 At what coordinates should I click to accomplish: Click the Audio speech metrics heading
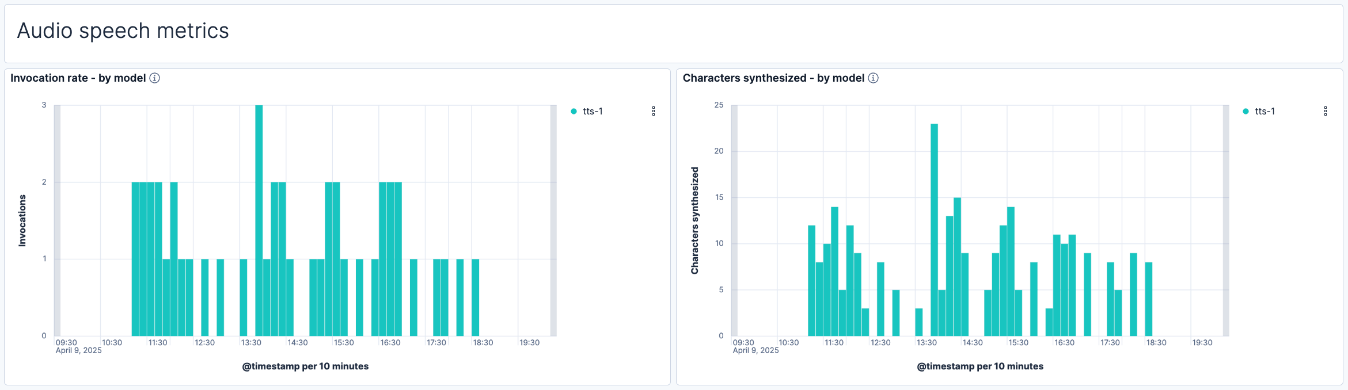[123, 31]
